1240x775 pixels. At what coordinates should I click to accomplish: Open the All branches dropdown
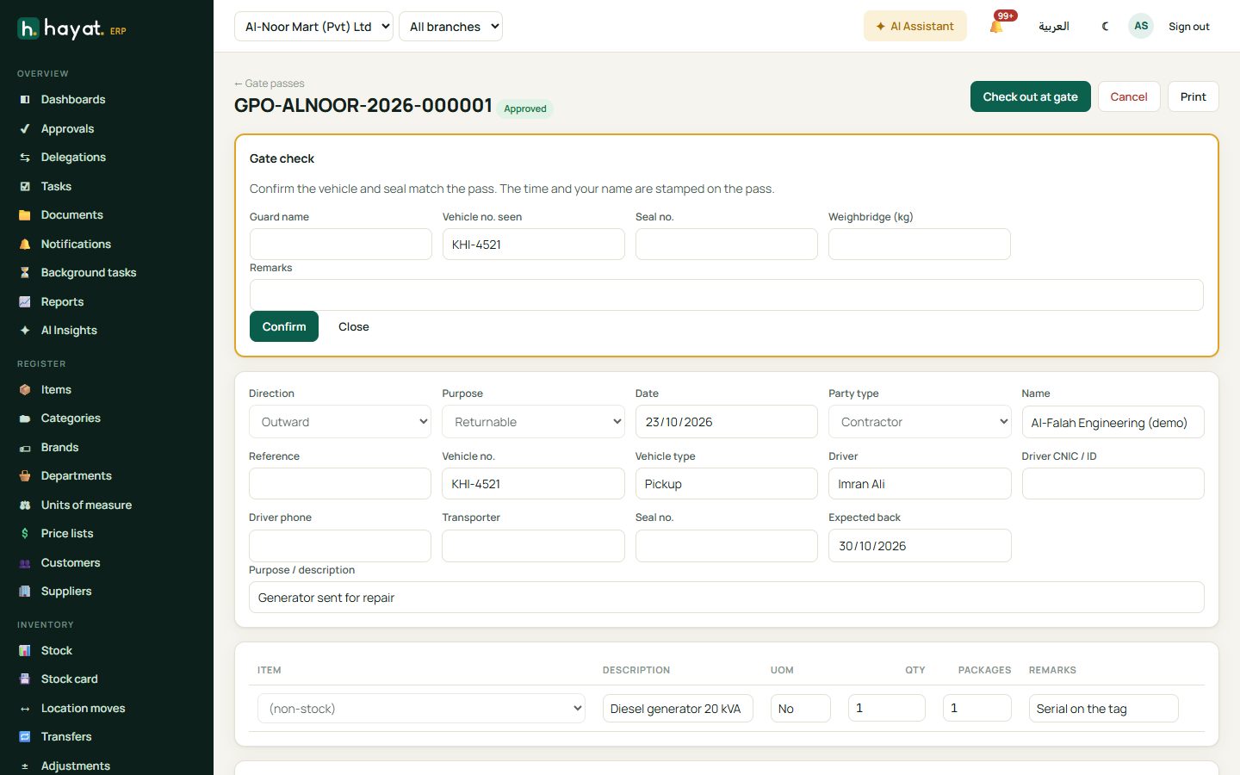[450, 27]
